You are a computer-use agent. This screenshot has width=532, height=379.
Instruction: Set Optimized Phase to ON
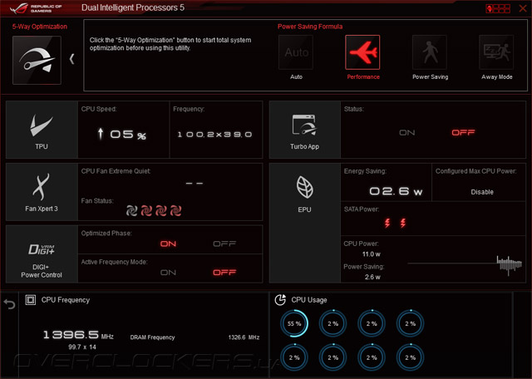(168, 244)
